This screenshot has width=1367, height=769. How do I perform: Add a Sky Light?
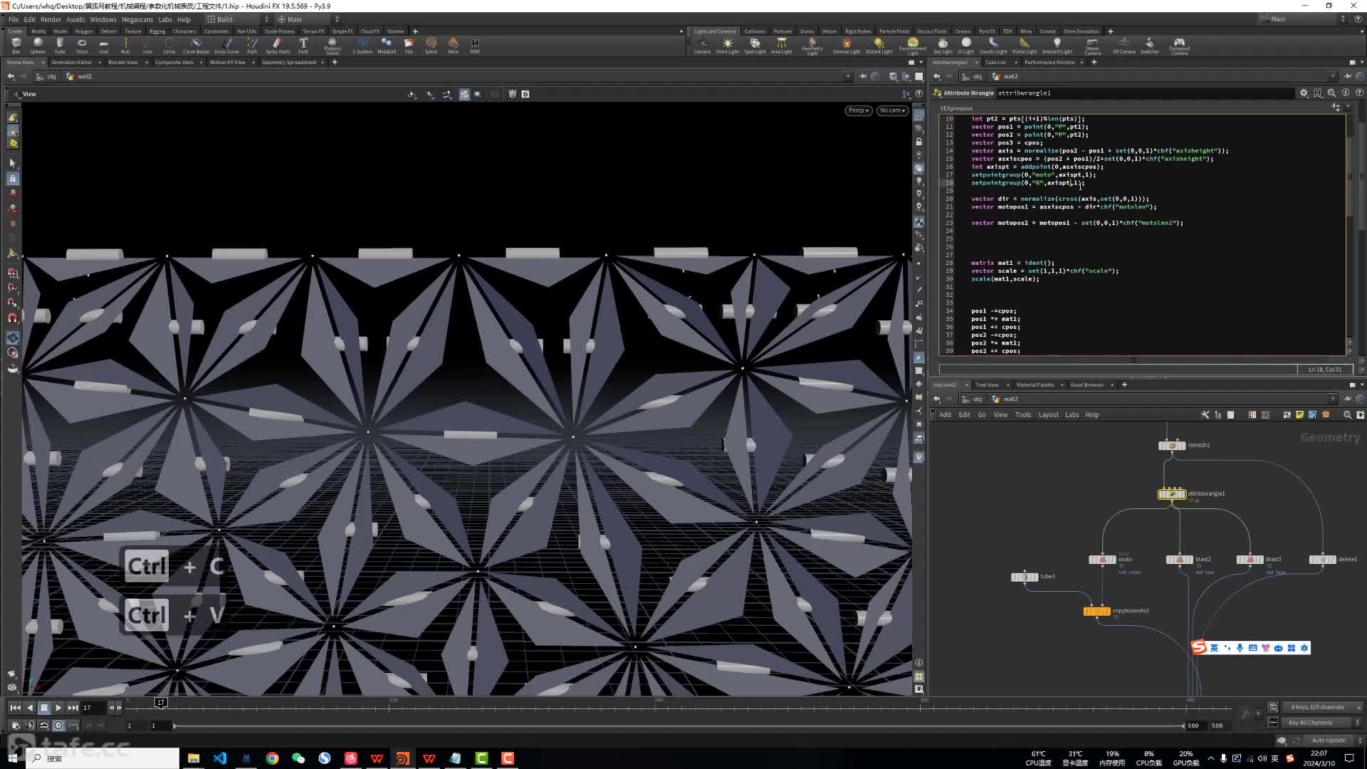(x=943, y=46)
